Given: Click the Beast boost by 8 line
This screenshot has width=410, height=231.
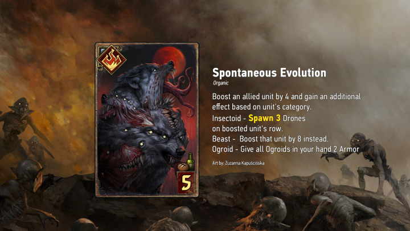Looking at the screenshot, I should click(270, 139).
